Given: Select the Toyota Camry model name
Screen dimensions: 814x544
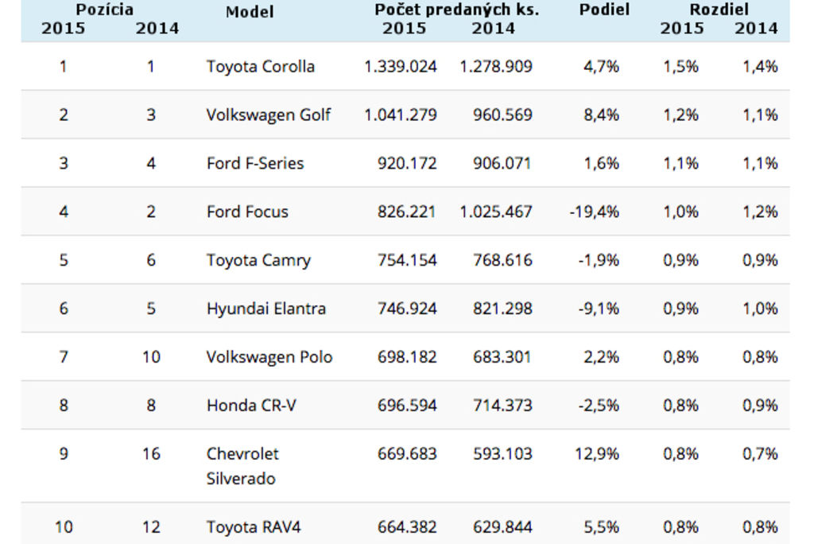Looking at the screenshot, I should (258, 261).
